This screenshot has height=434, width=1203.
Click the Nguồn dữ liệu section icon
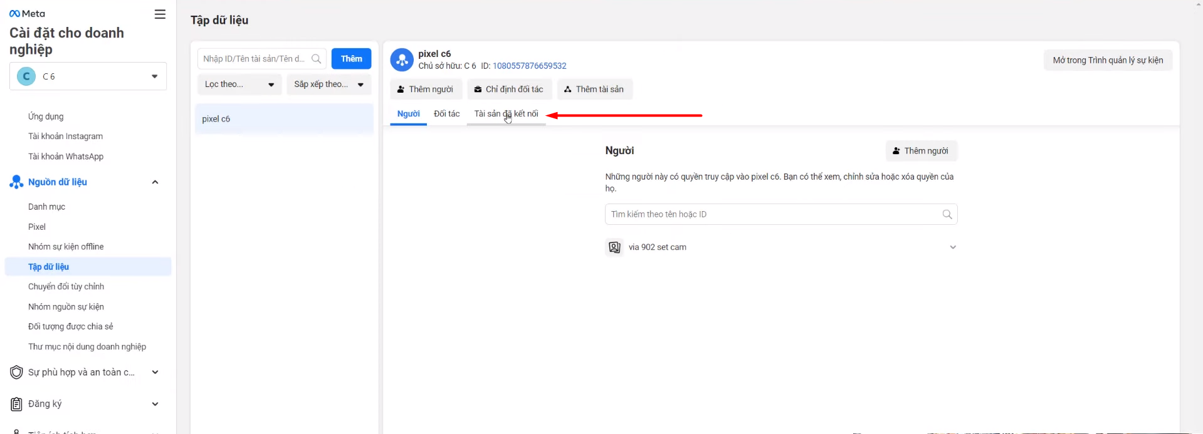coord(16,182)
